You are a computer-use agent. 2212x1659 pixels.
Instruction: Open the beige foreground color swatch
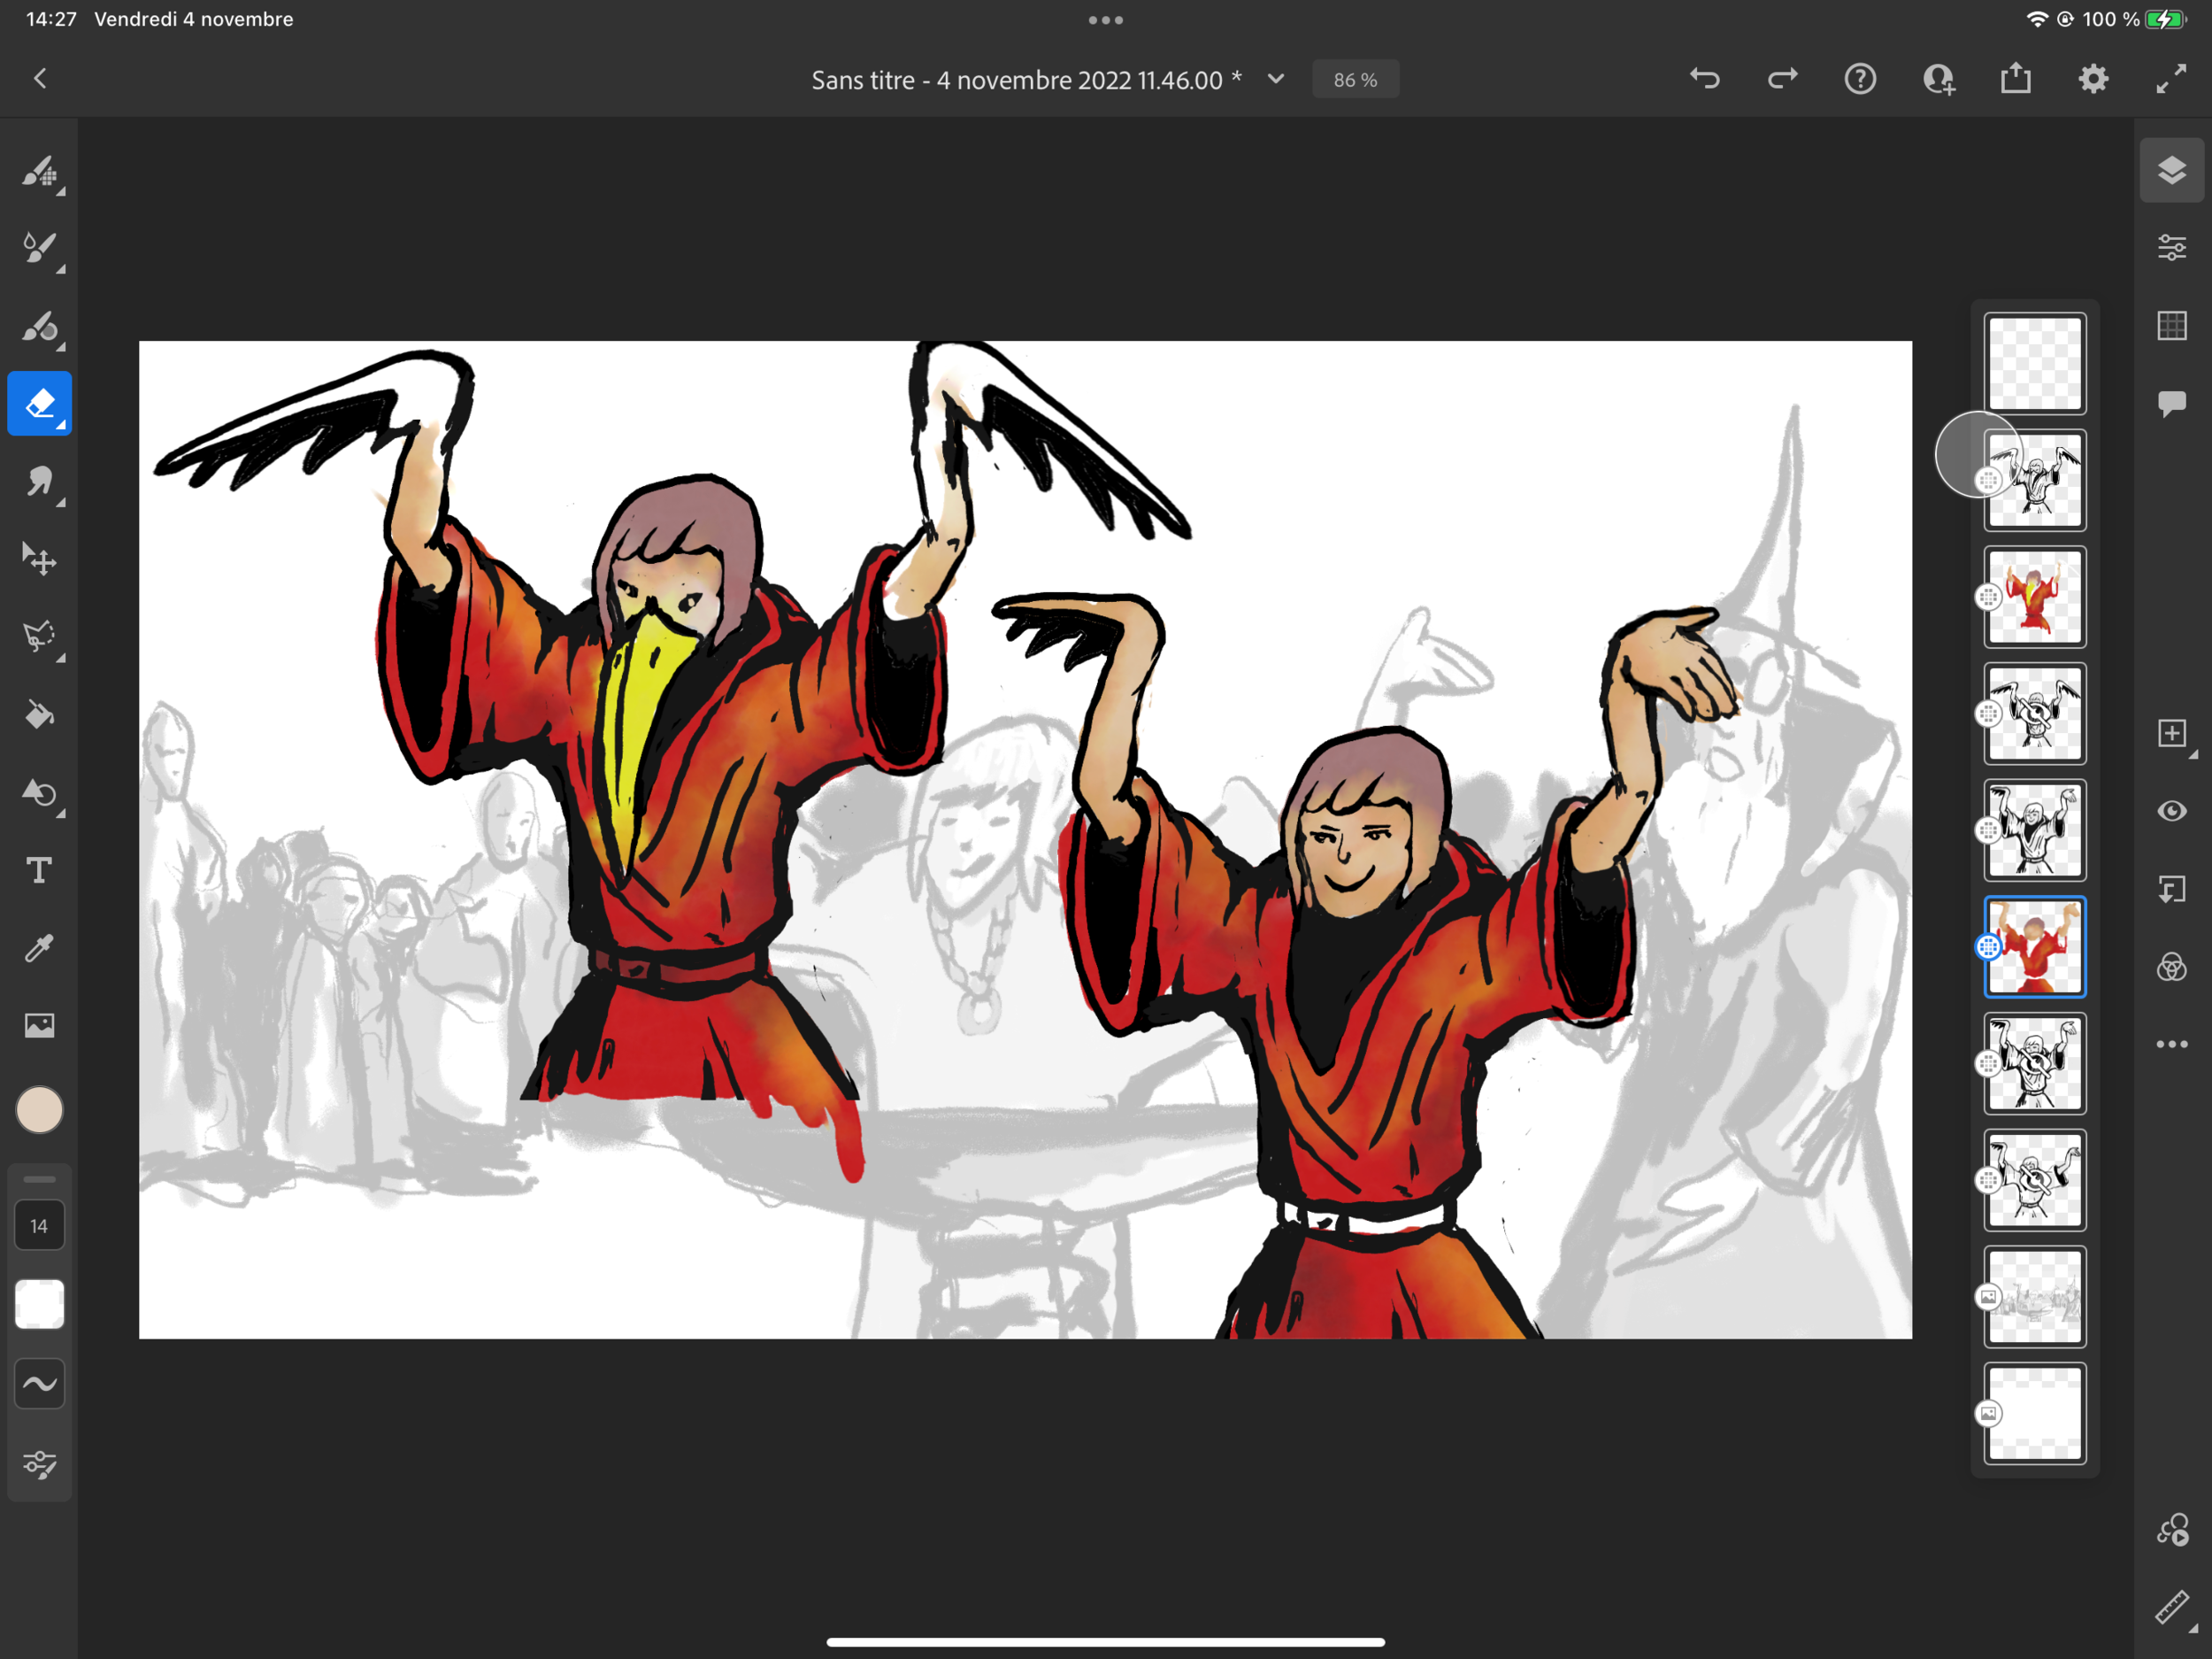40,1109
